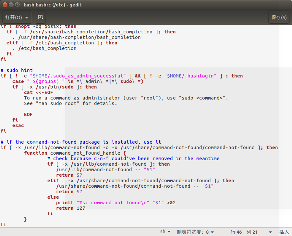Click the 'else' keyword in command_not_found_handle

53,197
